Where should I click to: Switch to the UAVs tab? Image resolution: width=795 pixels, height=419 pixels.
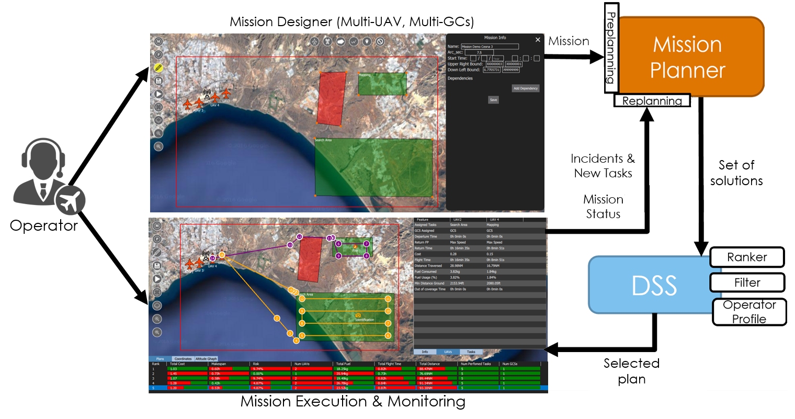pyautogui.click(x=448, y=352)
